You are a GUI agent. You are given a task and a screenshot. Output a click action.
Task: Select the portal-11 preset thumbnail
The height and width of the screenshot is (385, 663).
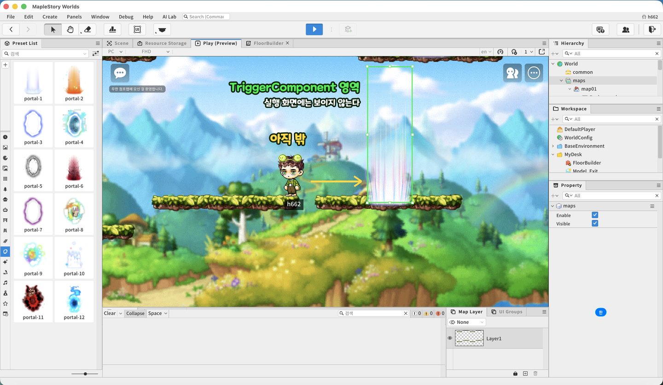[x=33, y=301]
